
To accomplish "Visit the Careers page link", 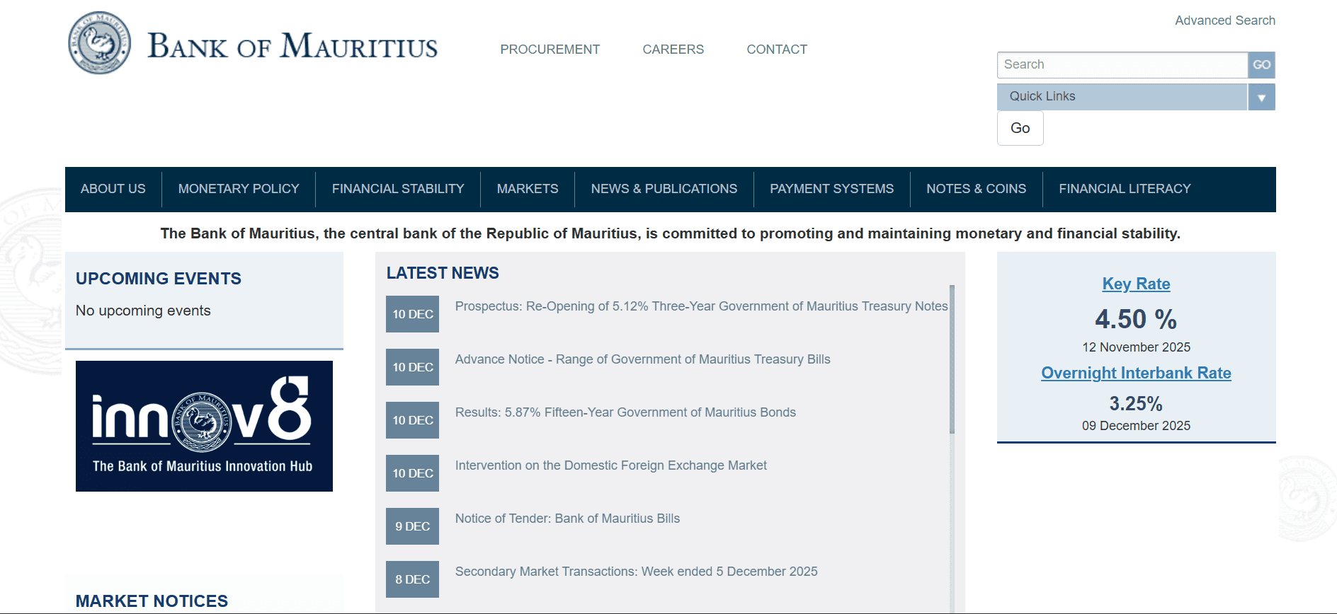I will pos(673,50).
